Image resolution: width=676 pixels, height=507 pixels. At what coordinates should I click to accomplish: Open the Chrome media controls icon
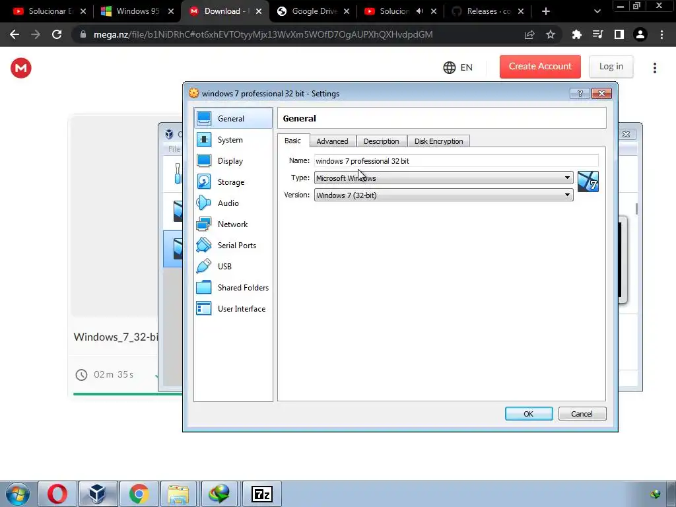[x=597, y=34]
